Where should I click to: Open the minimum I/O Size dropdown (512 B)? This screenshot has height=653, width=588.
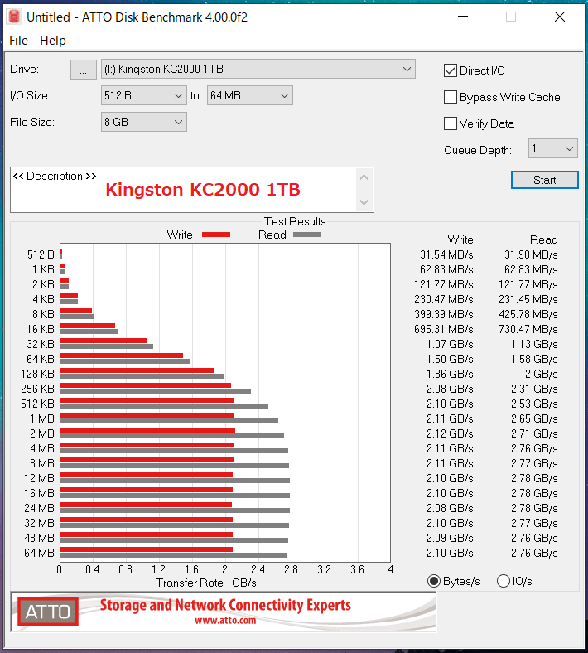[143, 96]
